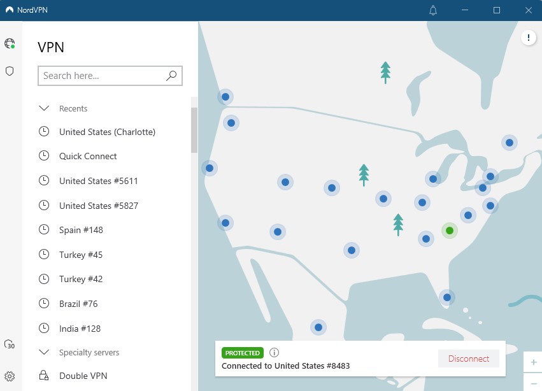542x391 pixels.
Task: Click the magnifying glass search icon
Action: (x=171, y=76)
